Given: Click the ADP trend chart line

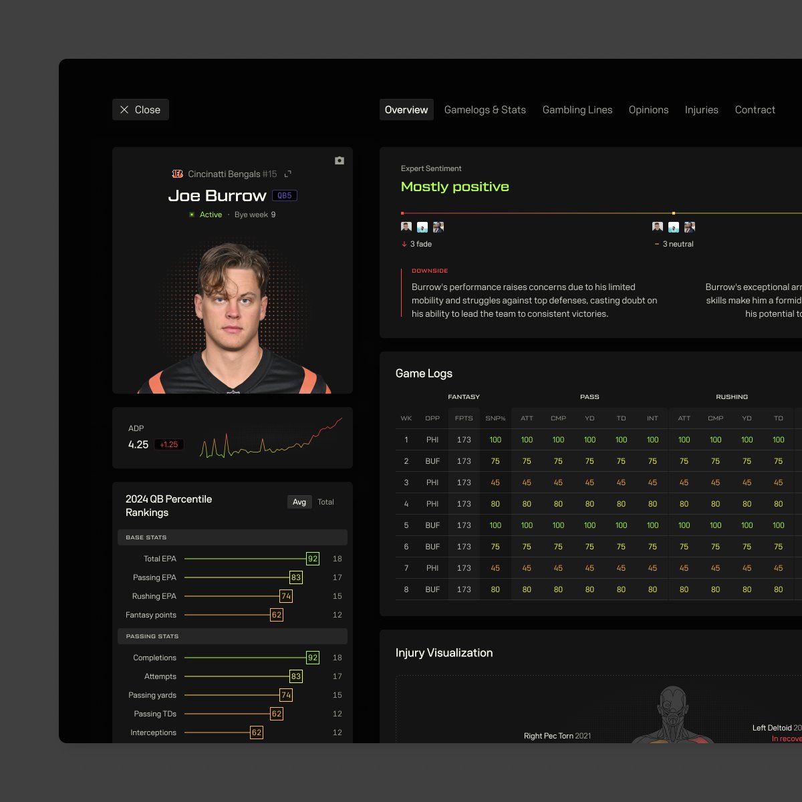Looking at the screenshot, I should point(271,440).
